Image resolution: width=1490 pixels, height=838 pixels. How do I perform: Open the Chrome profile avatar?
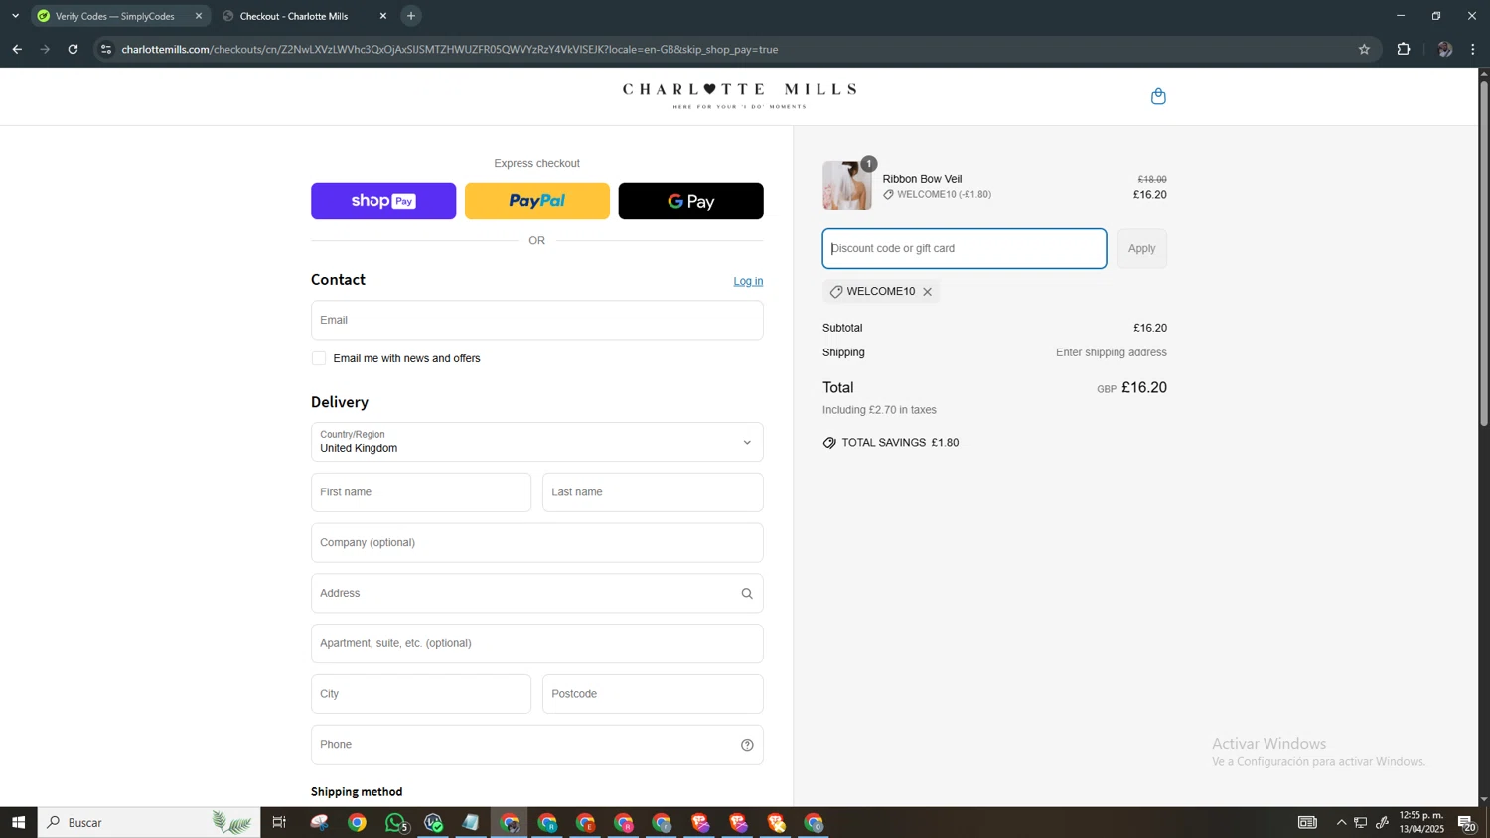tap(1444, 49)
